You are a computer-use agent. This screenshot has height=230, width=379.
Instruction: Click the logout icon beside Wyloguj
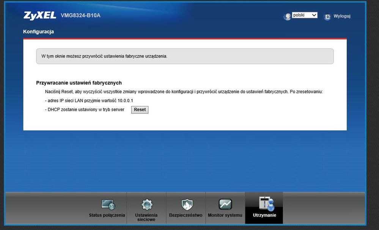click(x=327, y=17)
